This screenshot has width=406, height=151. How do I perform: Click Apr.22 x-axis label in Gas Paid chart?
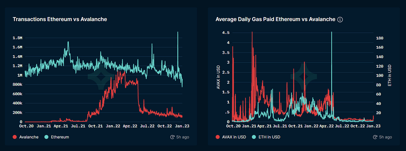click(x=326, y=126)
